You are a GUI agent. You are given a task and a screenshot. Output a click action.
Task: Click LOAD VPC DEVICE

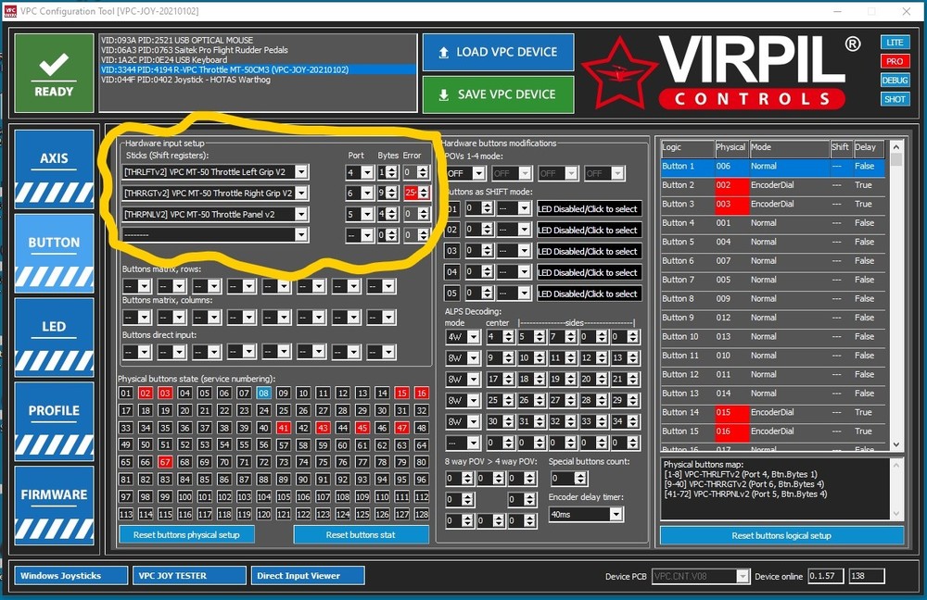[498, 52]
